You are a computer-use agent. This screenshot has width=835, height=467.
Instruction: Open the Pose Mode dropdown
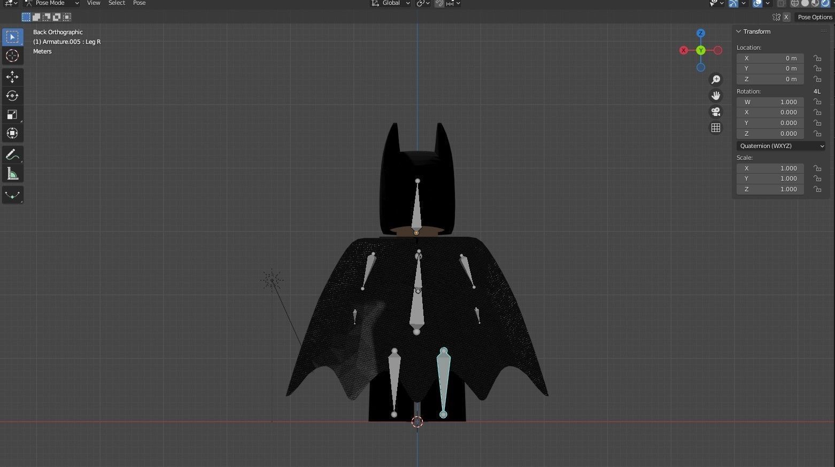click(x=52, y=3)
